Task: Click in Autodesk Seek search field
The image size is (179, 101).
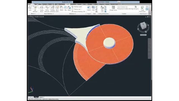Action: click(126, 7)
